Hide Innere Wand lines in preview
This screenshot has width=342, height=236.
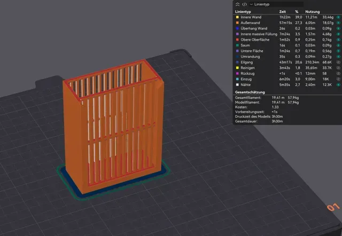point(338,17)
